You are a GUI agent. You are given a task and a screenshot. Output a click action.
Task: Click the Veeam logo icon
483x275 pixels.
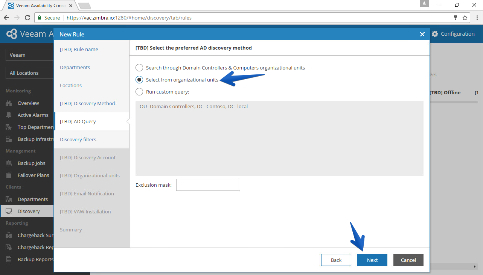(x=12, y=34)
